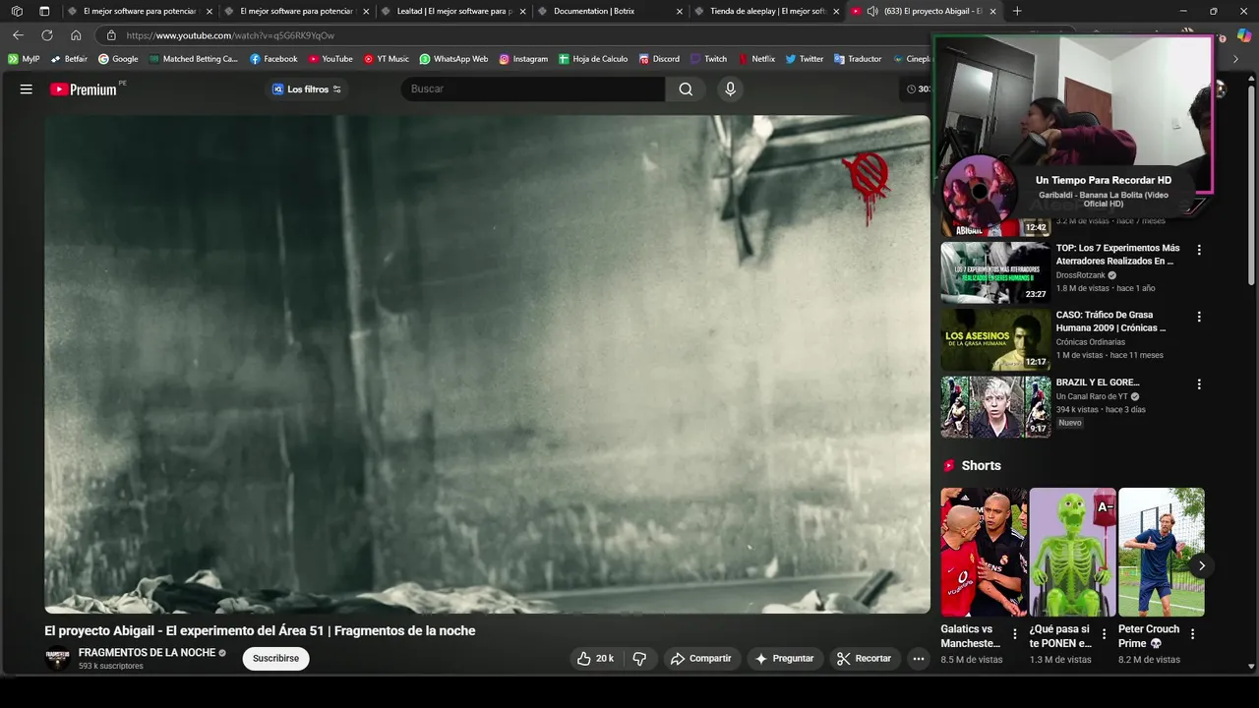Open the Matched Betting Ca... bookmark

pos(194,59)
